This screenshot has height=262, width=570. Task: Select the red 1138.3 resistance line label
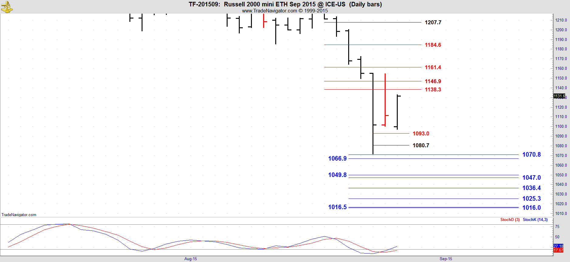pos(433,90)
